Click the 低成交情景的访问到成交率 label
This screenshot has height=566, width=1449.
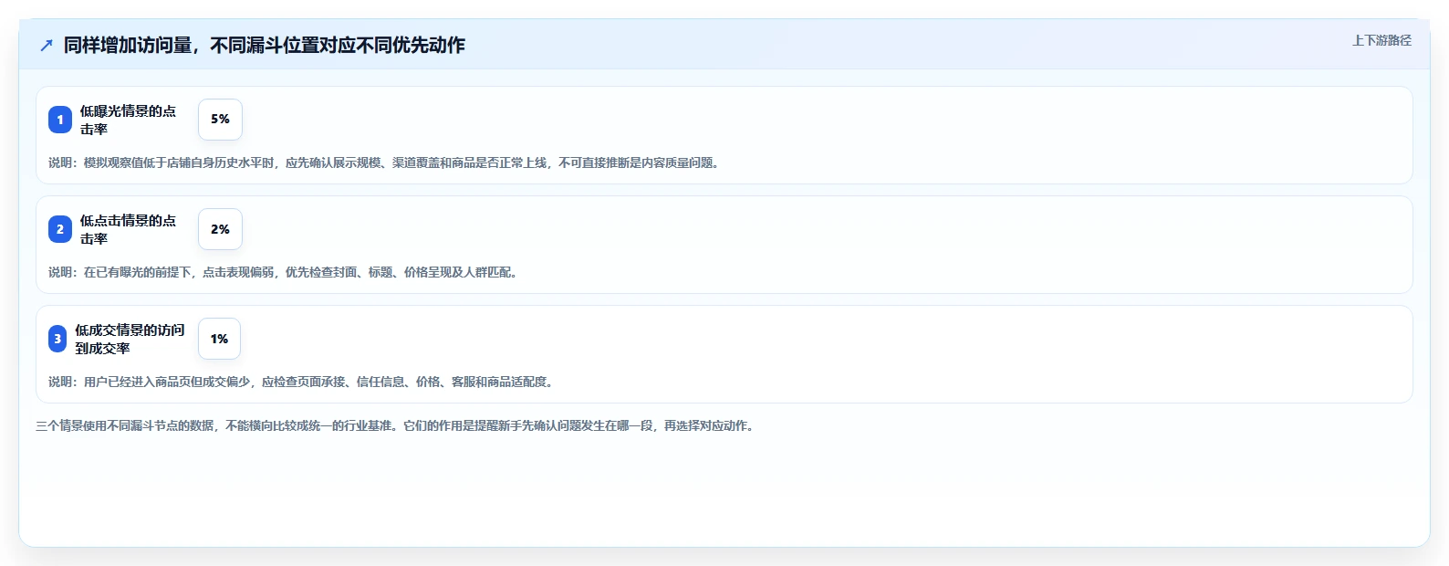130,339
